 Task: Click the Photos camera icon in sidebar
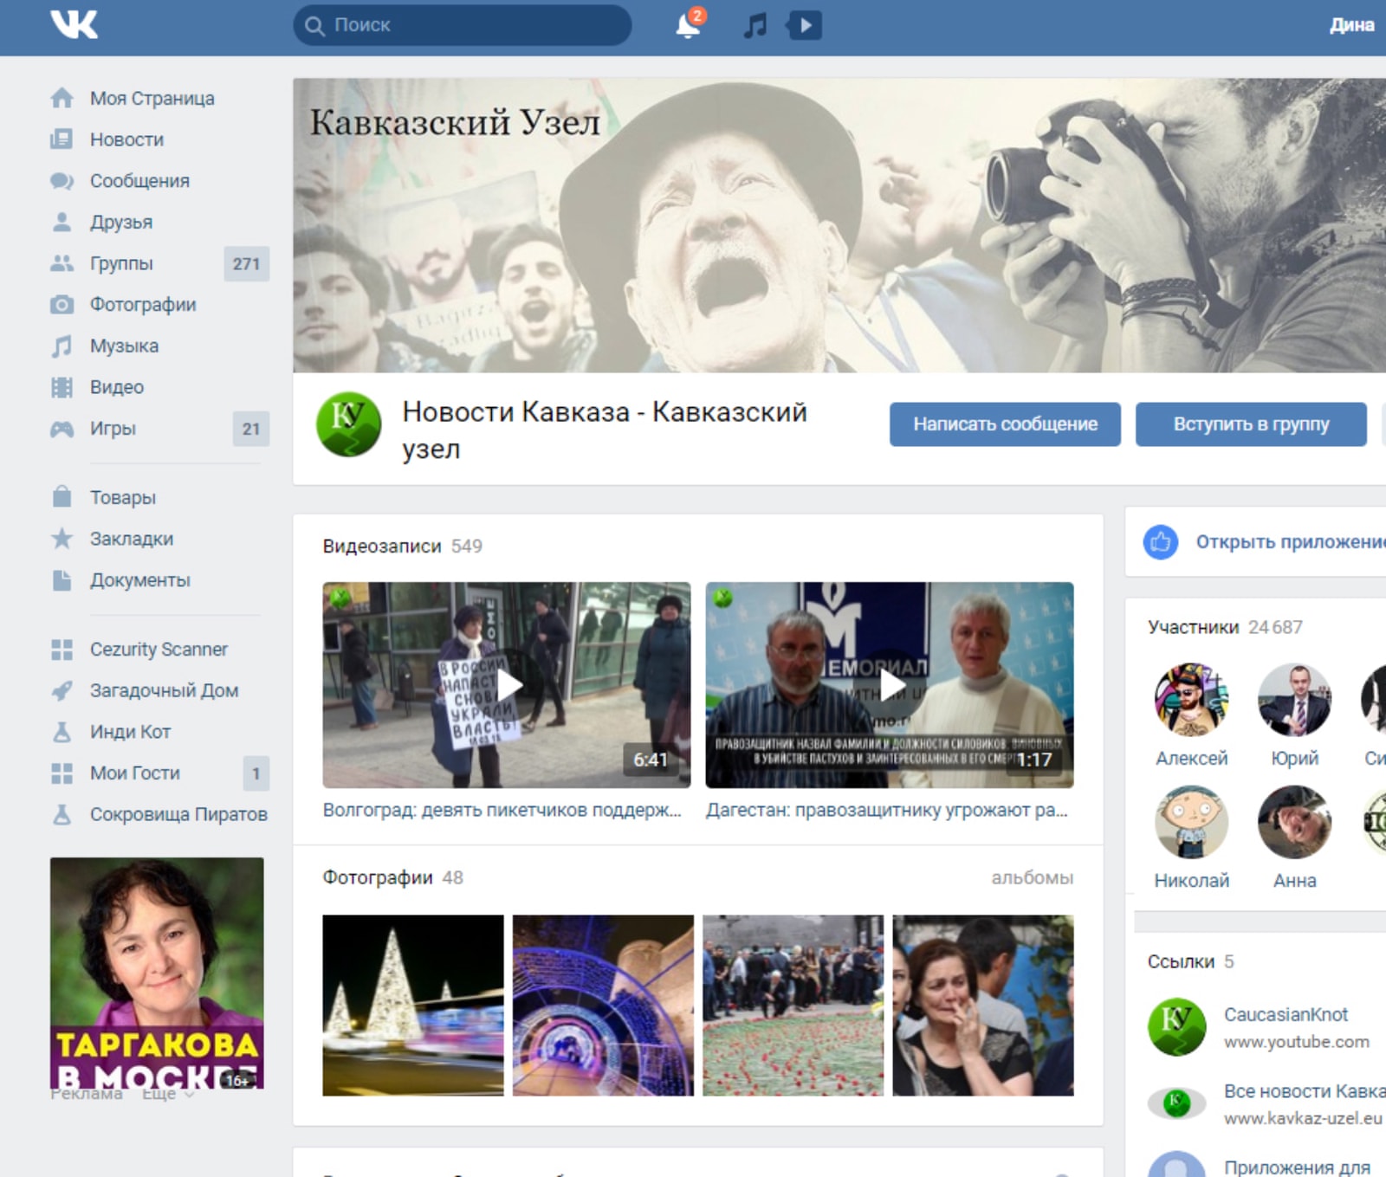(x=62, y=305)
